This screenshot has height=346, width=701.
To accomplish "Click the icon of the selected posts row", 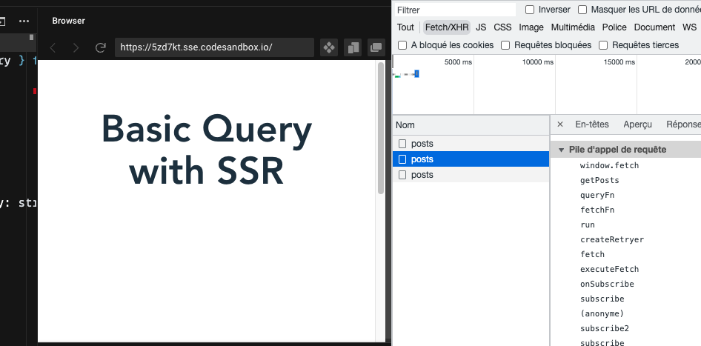I will tap(402, 159).
